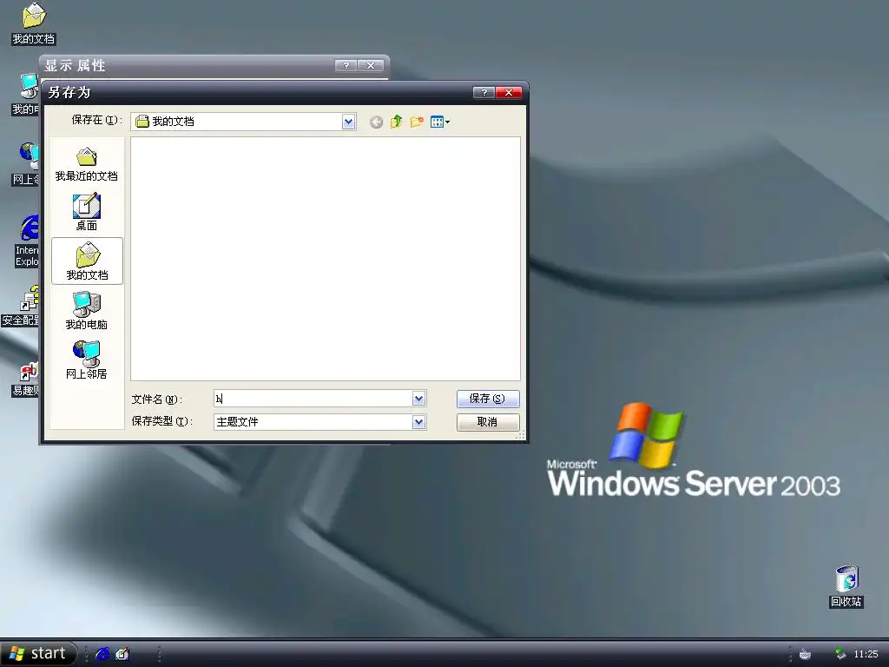Click the taskbar clock showing 11:25
The image size is (889, 667).
tap(866, 654)
